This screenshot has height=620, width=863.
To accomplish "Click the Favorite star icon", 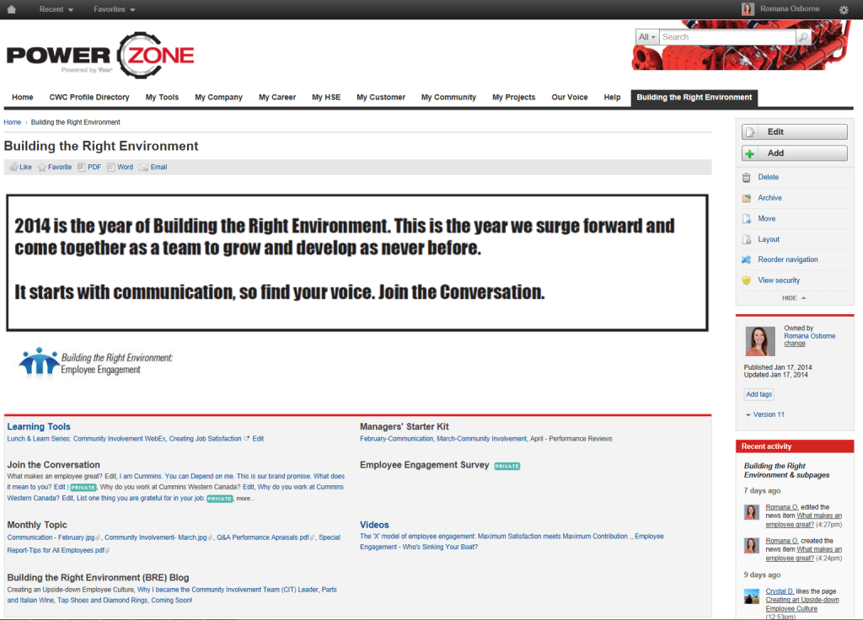I will pyautogui.click(x=42, y=168).
